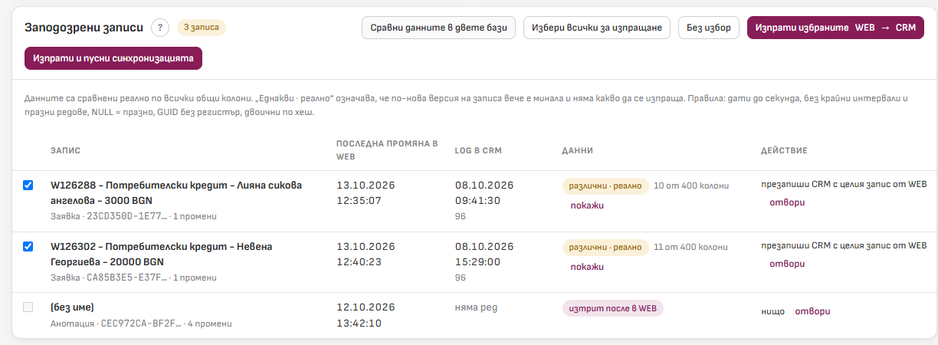Click the 'нищо' action text
This screenshot has width=938, height=345.
[773, 311]
